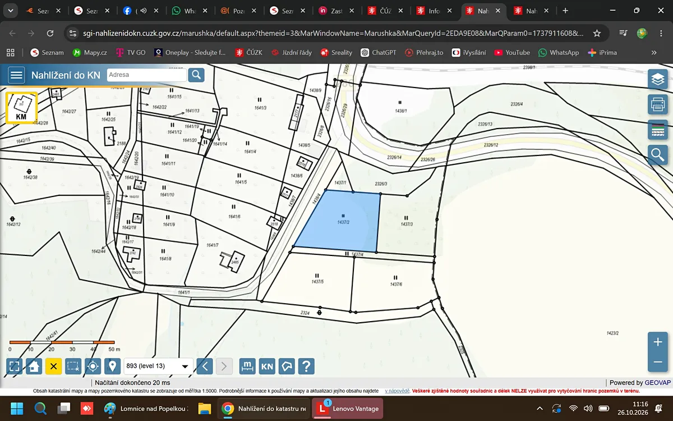The width and height of the screenshot is (673, 421).
Task: Click the site information icon in address bar
Action: [x=73, y=33]
